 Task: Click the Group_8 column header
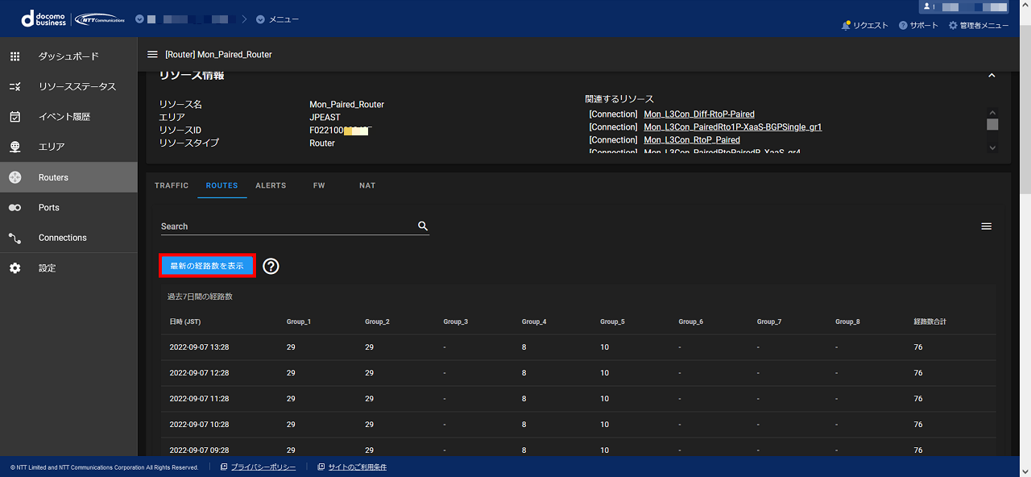(847, 321)
